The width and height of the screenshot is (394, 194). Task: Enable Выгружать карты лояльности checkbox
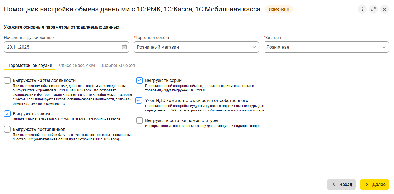point(7,81)
